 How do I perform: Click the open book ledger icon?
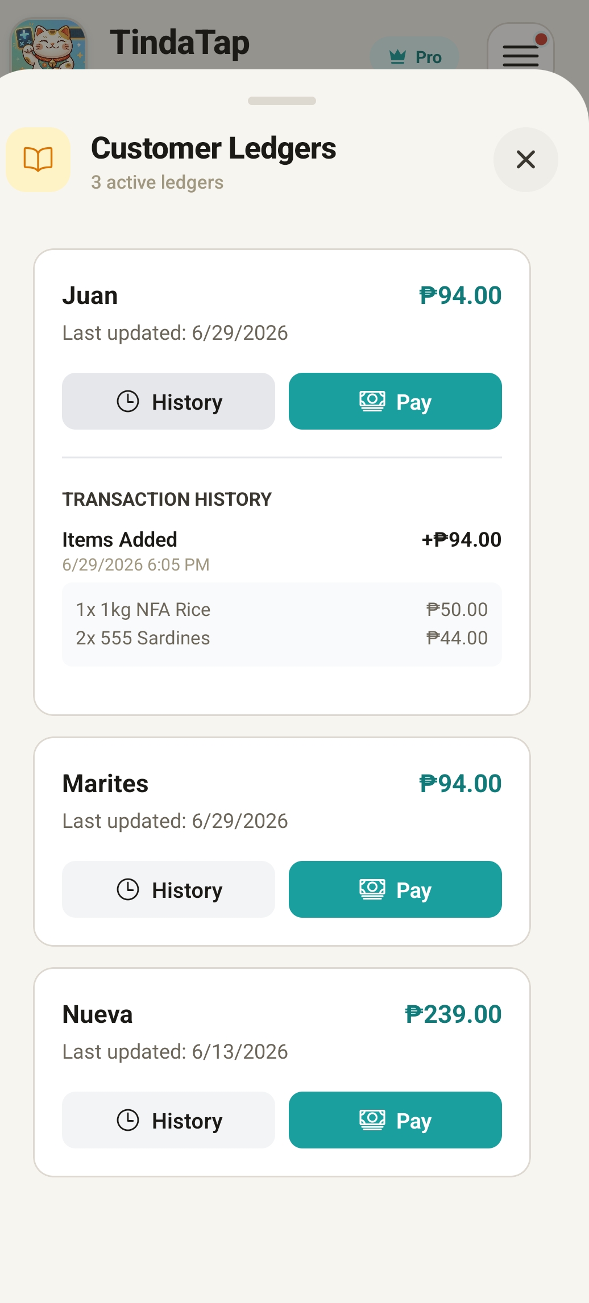[x=38, y=160]
